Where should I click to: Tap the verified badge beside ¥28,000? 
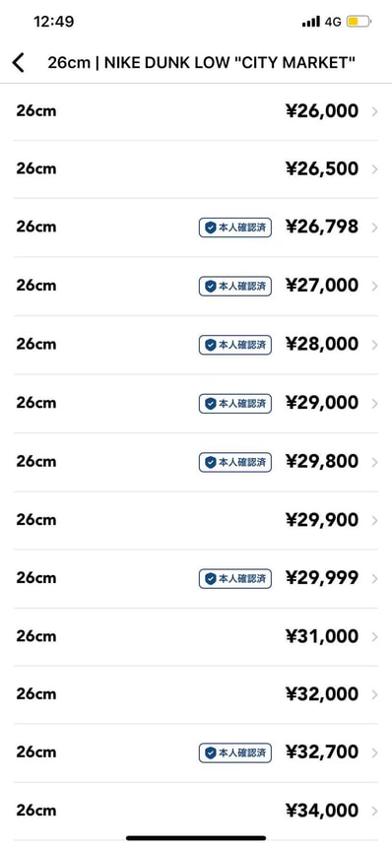coord(235,345)
